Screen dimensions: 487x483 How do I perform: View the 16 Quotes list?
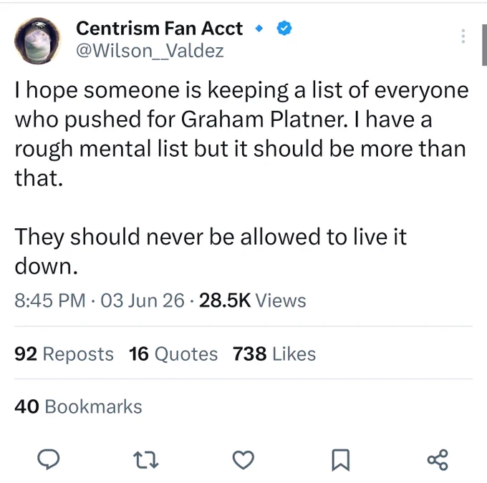pyautogui.click(x=173, y=354)
